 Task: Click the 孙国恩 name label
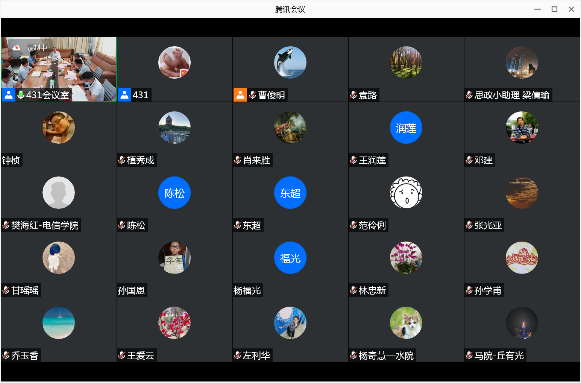[131, 290]
